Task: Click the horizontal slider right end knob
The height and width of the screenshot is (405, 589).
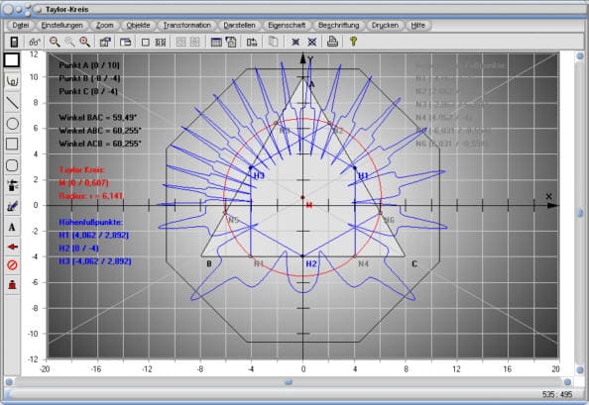Action: click(x=567, y=382)
